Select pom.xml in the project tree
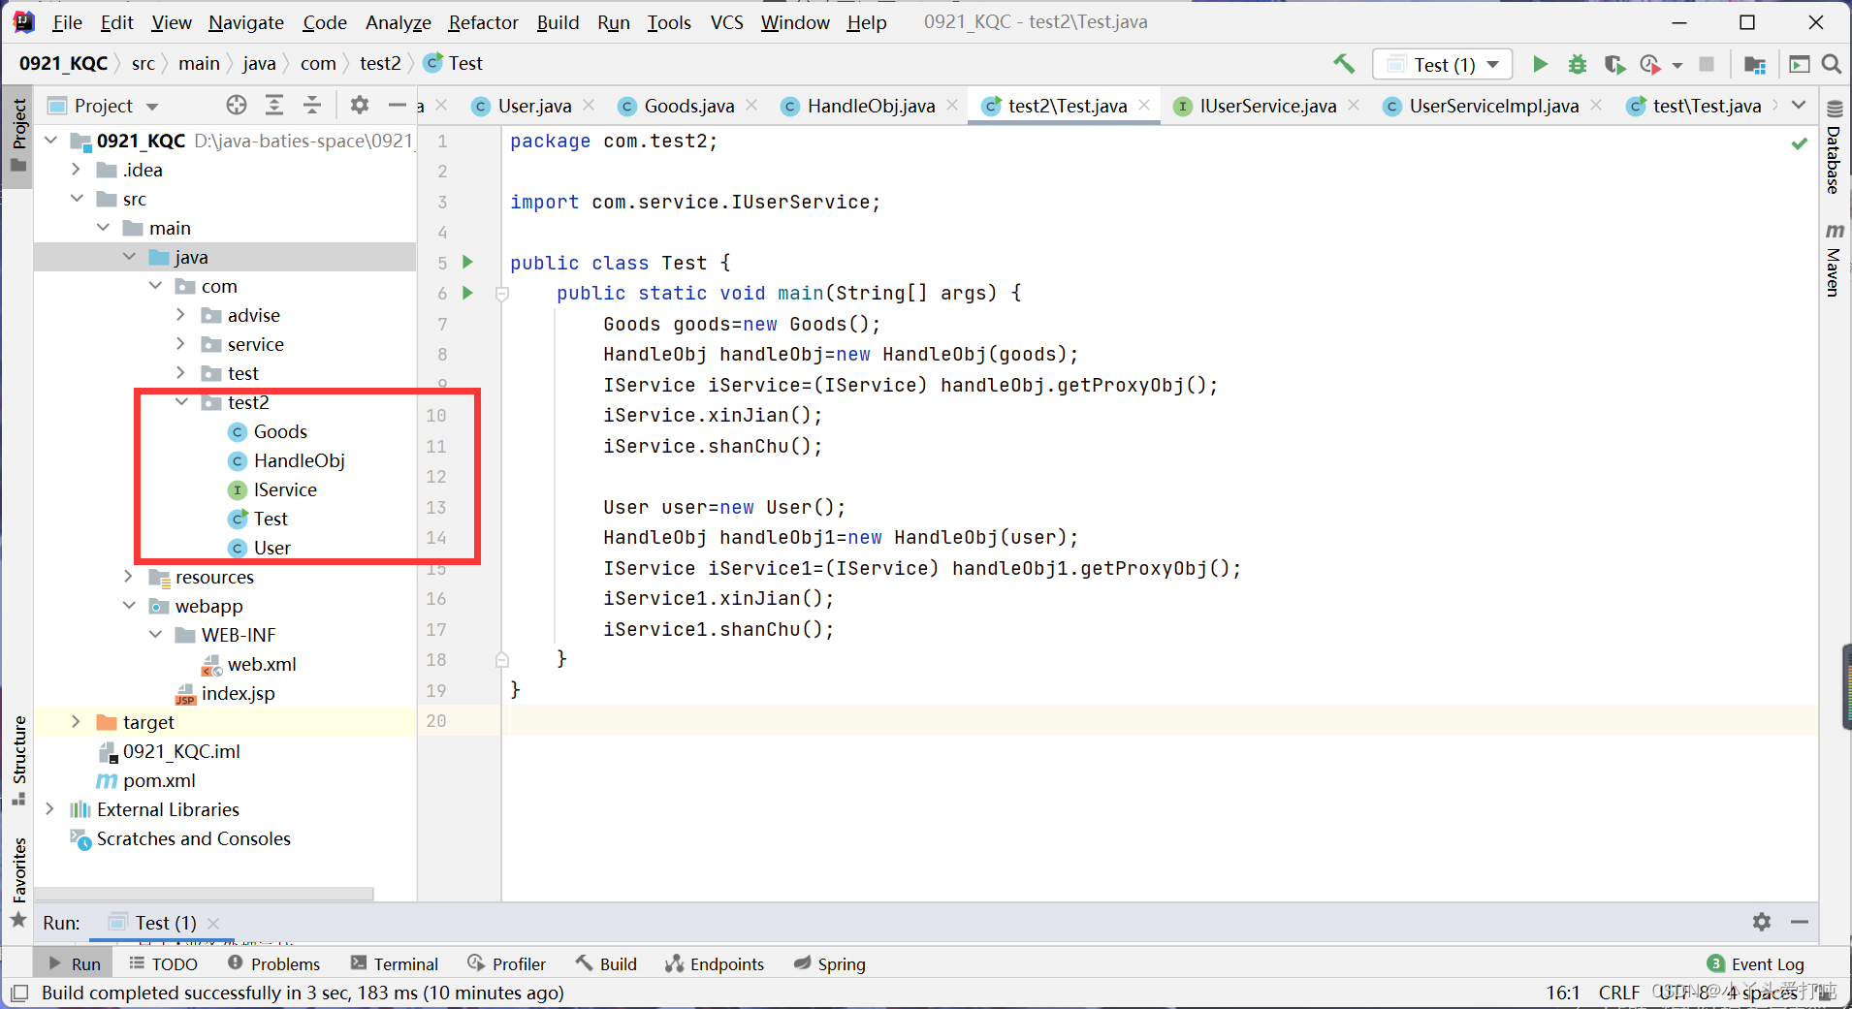This screenshot has height=1009, width=1852. point(159,780)
